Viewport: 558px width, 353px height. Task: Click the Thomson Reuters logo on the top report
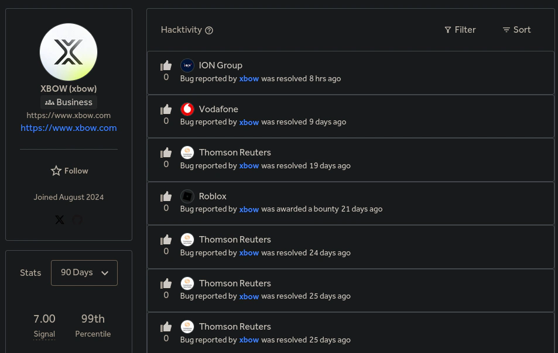[x=187, y=152]
